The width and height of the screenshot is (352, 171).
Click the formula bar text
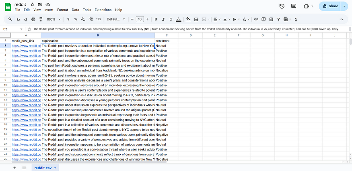click(185, 29)
